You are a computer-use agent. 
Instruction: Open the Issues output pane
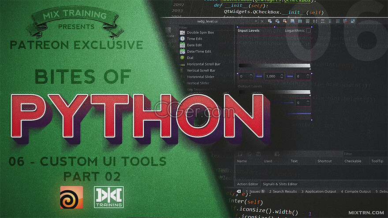pyautogui.click(x=255, y=192)
